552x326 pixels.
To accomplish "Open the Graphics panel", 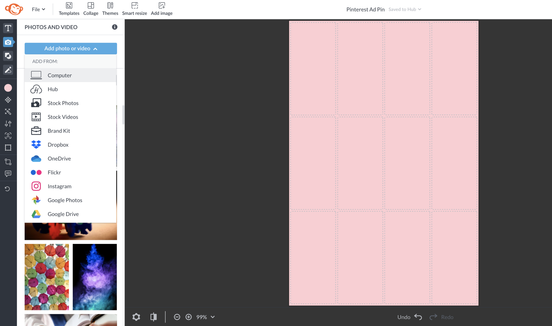I will pyautogui.click(x=8, y=56).
